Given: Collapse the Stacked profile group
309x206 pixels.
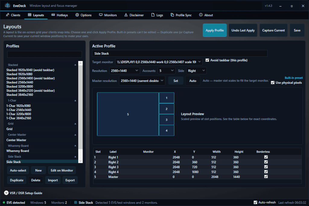Looking at the screenshot, I should (75, 65).
